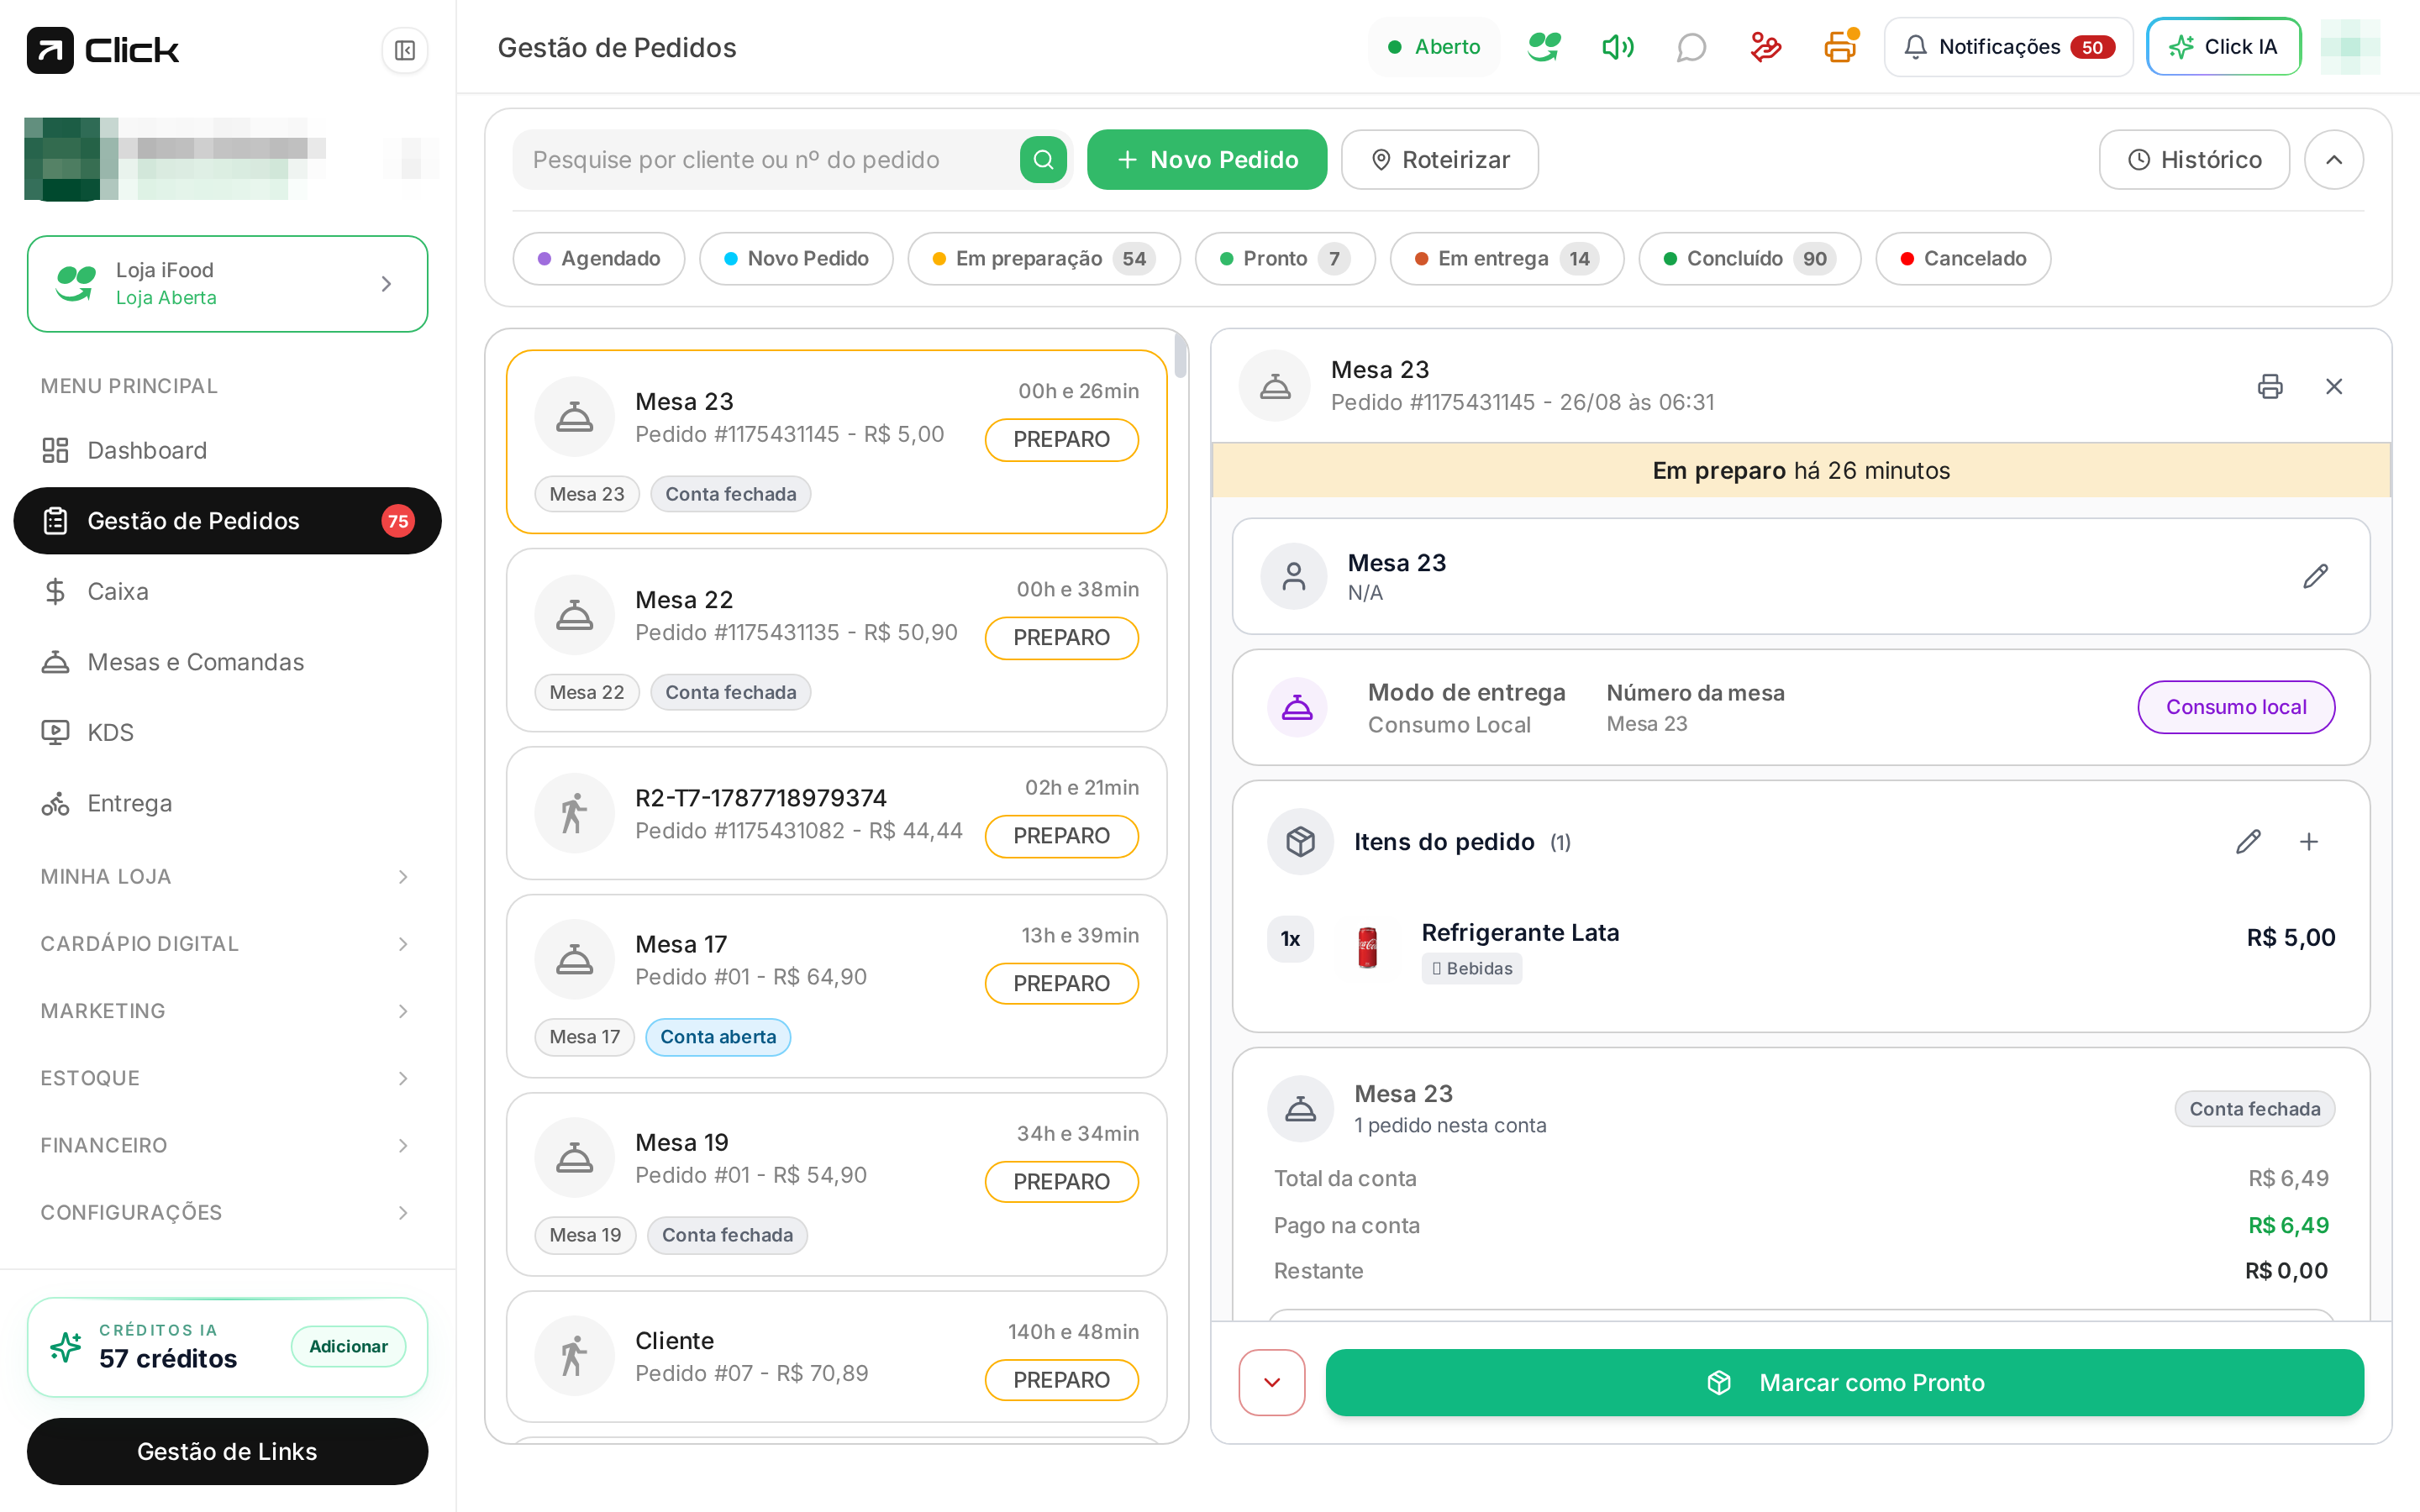
Task: Click the red handshake icon in header
Action: pos(1766,47)
